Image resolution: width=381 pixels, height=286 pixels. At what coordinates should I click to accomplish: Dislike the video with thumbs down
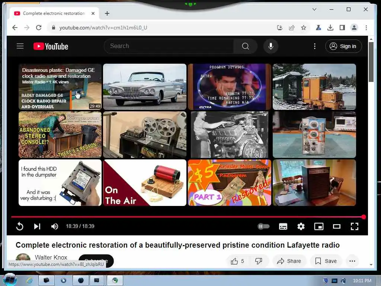coord(259,261)
